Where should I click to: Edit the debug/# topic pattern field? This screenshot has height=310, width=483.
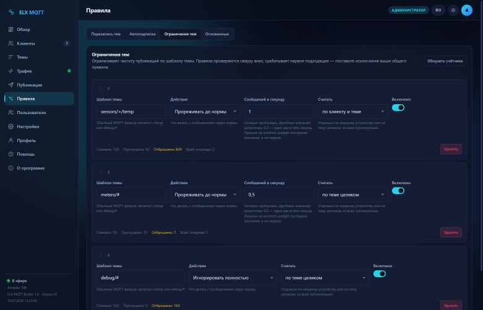pos(141,278)
